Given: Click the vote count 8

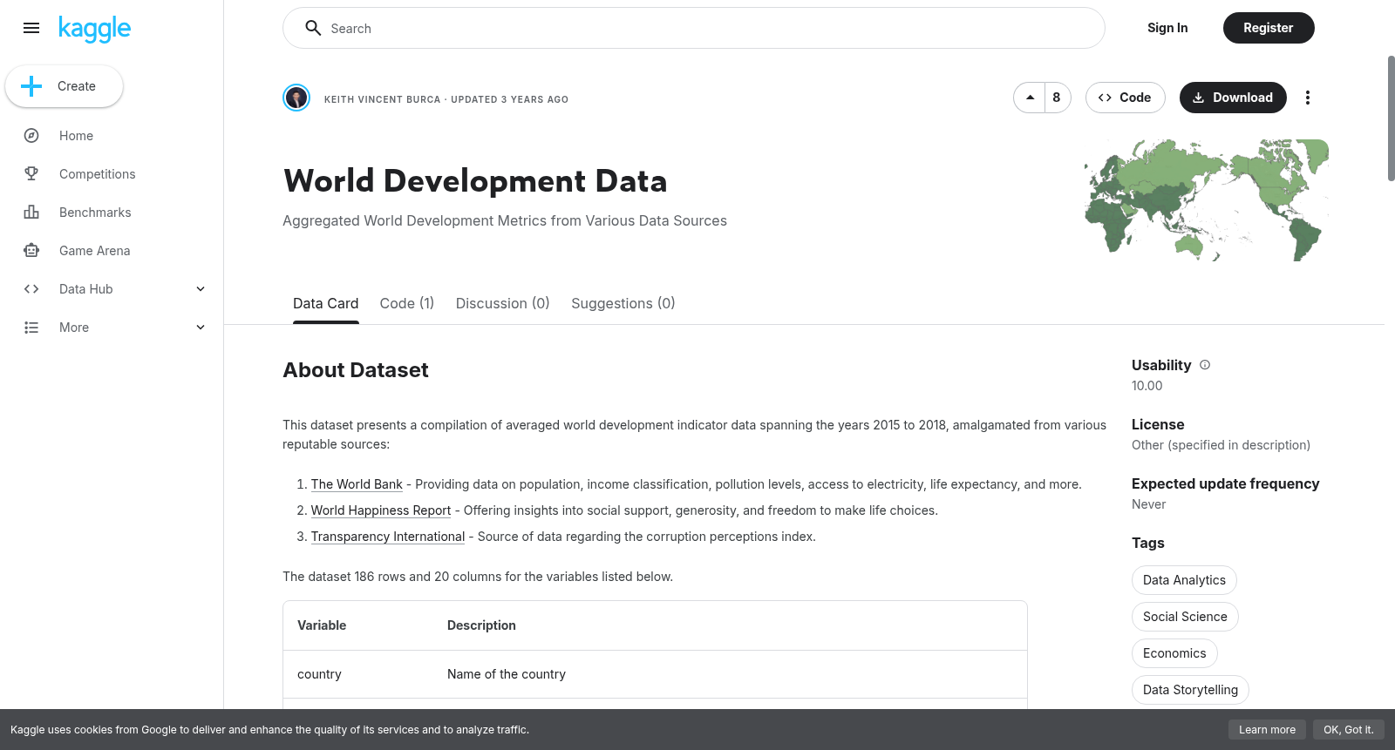Looking at the screenshot, I should (x=1057, y=98).
